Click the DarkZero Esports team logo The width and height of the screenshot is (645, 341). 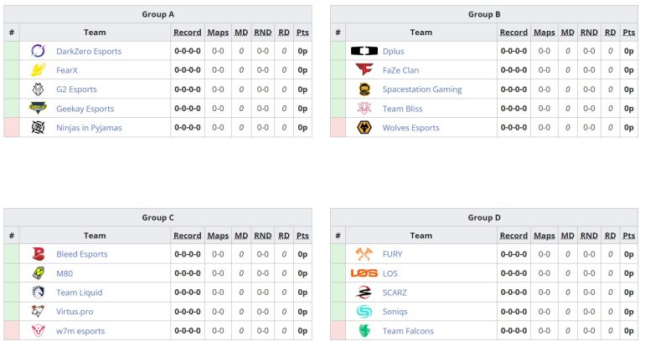(39, 51)
